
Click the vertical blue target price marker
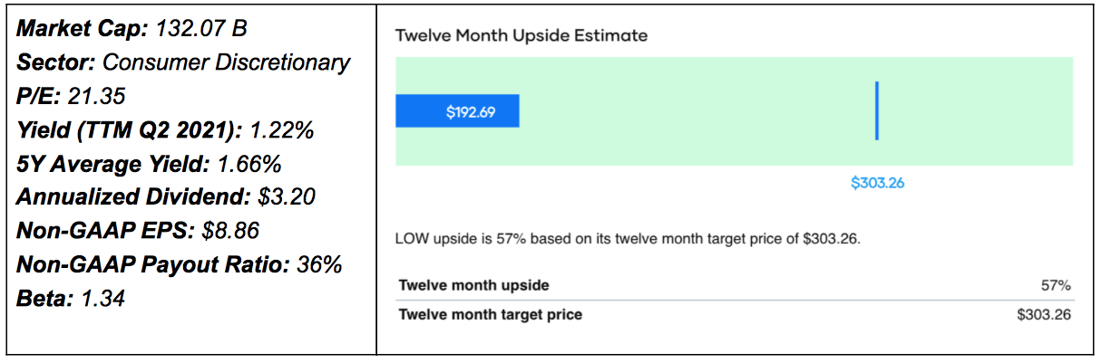(x=877, y=111)
